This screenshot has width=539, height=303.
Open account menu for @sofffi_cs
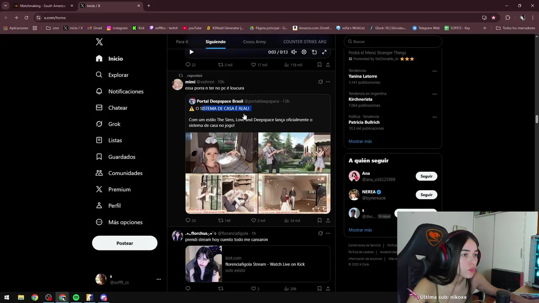(128, 279)
